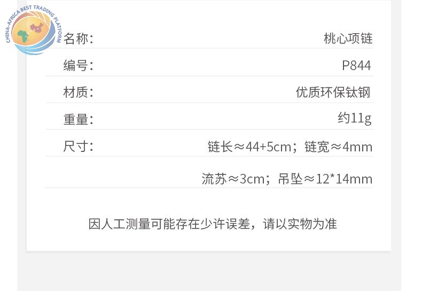Click the 流苏≈3cm tassel size text
422x291 pixels.
point(233,179)
